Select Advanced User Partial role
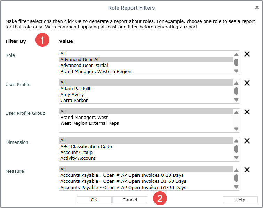Image resolution: width=263 pixels, height=208 pixels. pos(146,66)
